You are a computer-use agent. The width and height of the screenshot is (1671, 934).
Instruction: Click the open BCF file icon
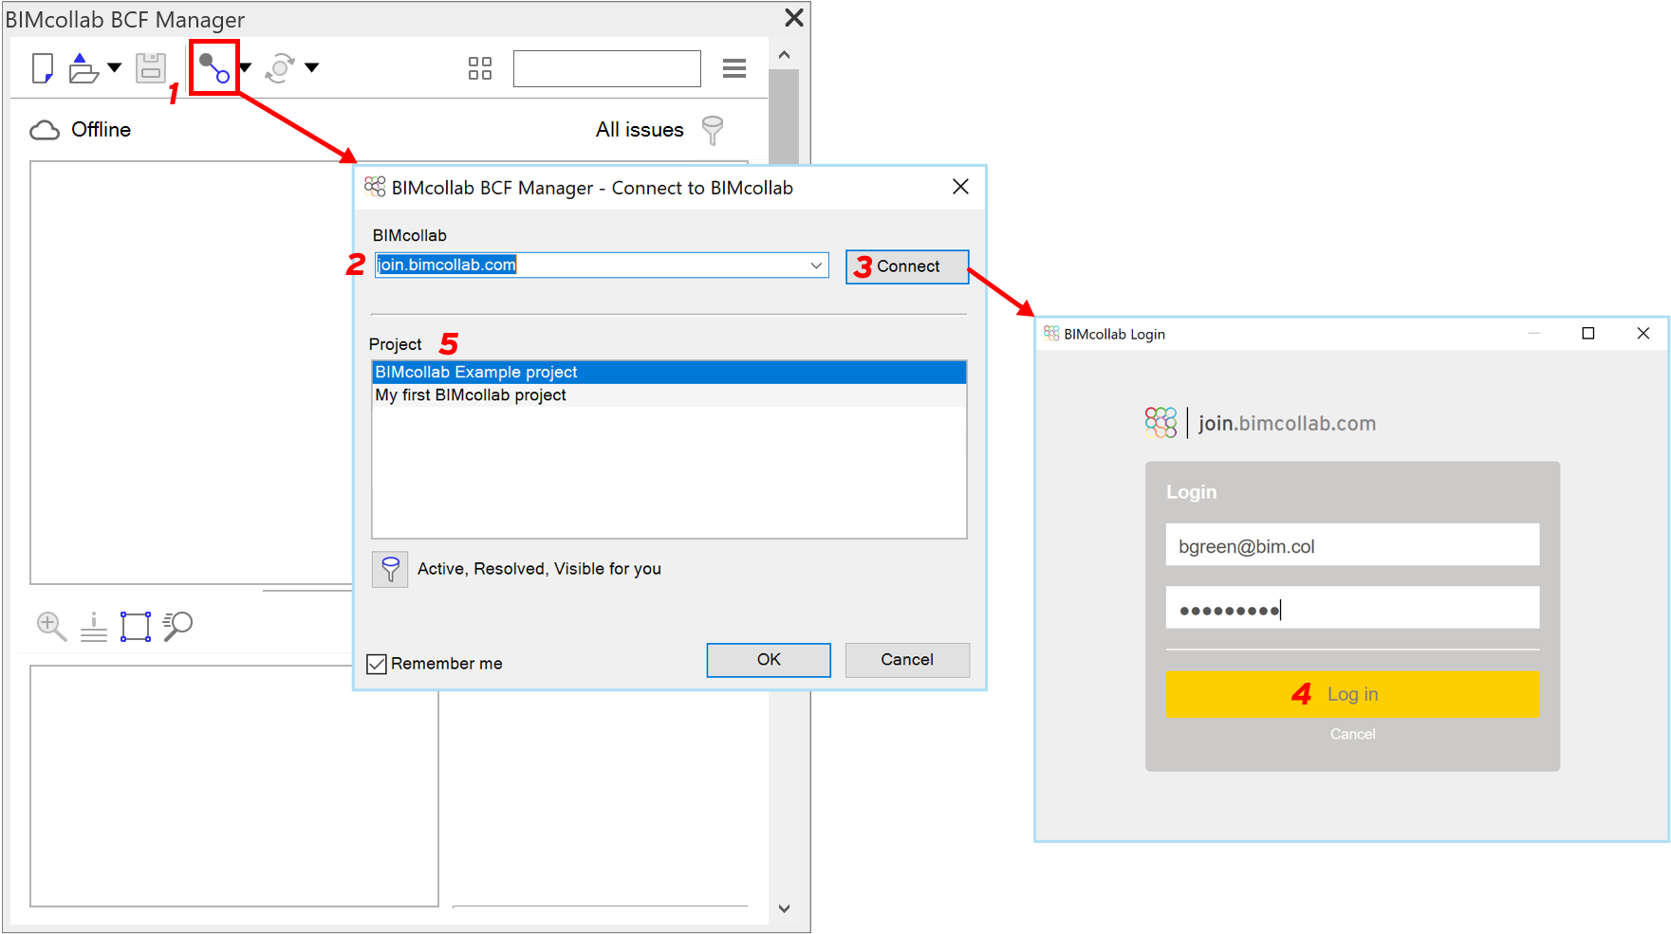pos(84,68)
